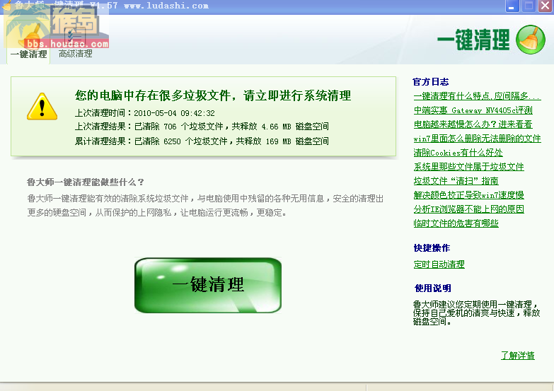The image size is (554, 391).
Task: Open link 解决颜色校正导致win7速度慢
Action: pos(469,195)
